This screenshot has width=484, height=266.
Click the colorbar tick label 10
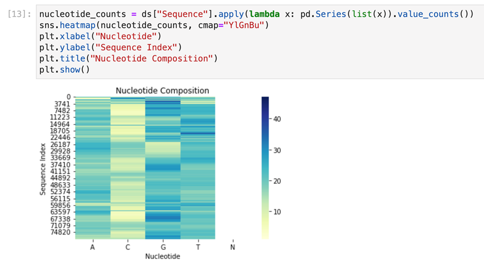277,212
